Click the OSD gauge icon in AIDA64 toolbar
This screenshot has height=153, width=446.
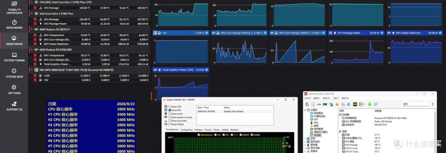click(361, 104)
